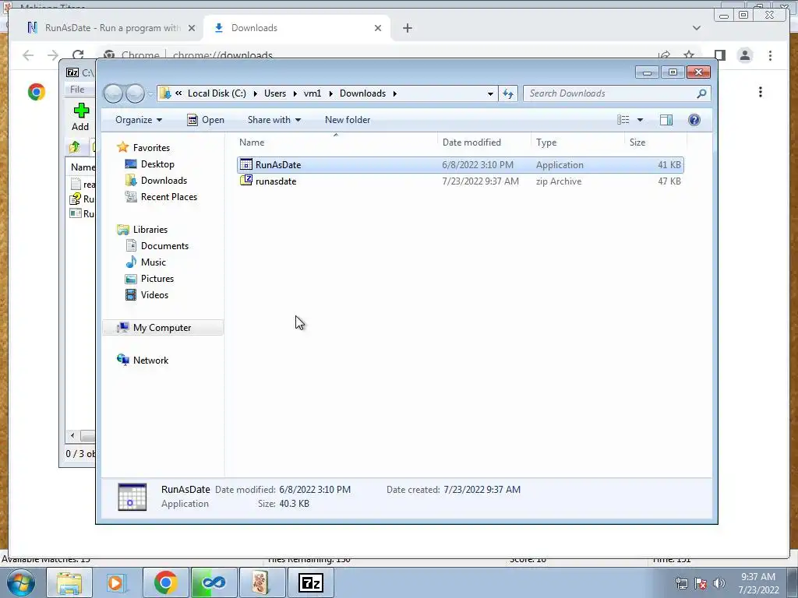The width and height of the screenshot is (798, 598).
Task: Expand the arrow after Downloads breadcrumb
Action: [395, 93]
